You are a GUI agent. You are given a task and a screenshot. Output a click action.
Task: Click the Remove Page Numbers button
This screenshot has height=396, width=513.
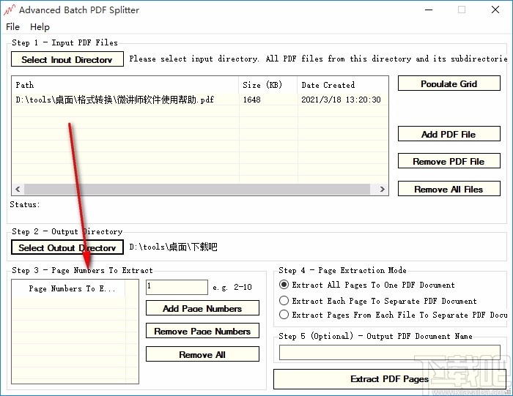click(x=202, y=331)
